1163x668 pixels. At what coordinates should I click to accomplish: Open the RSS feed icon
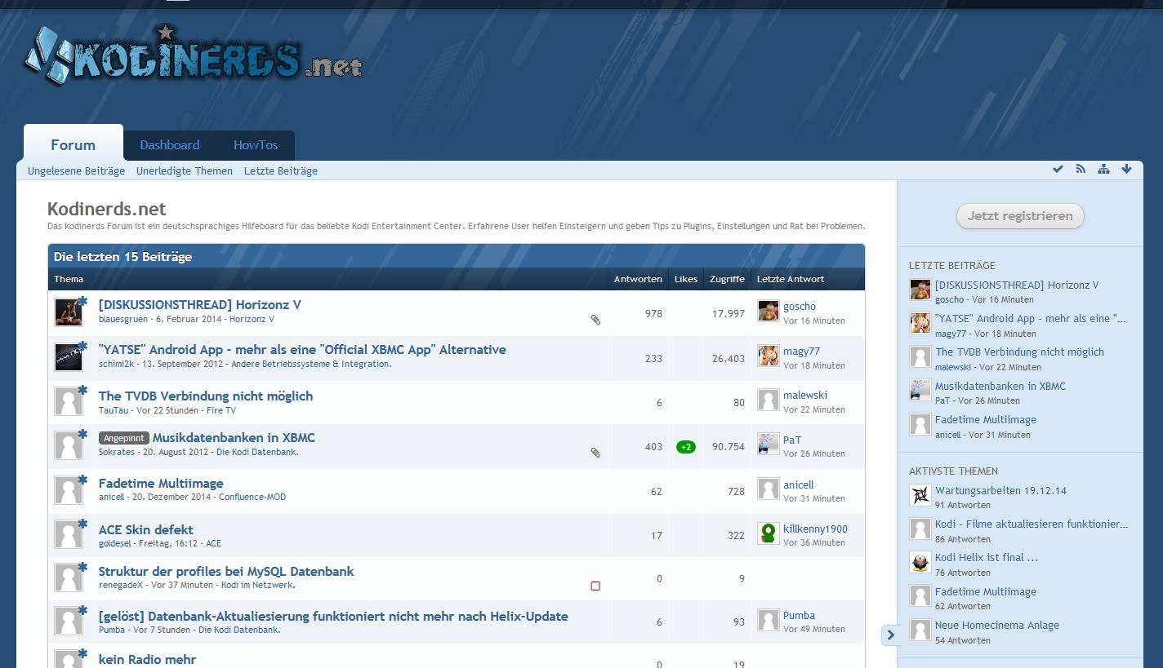point(1081,169)
